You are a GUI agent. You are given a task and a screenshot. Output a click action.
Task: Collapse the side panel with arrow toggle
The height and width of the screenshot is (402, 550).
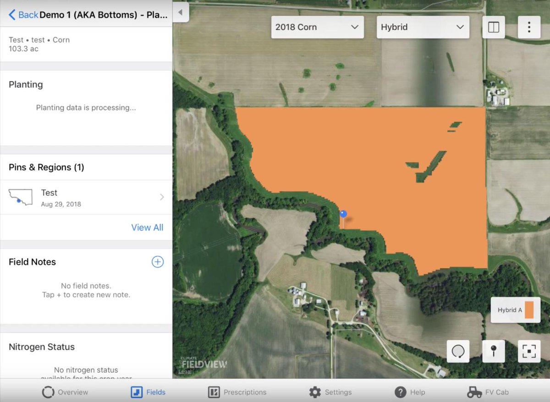[x=181, y=12]
